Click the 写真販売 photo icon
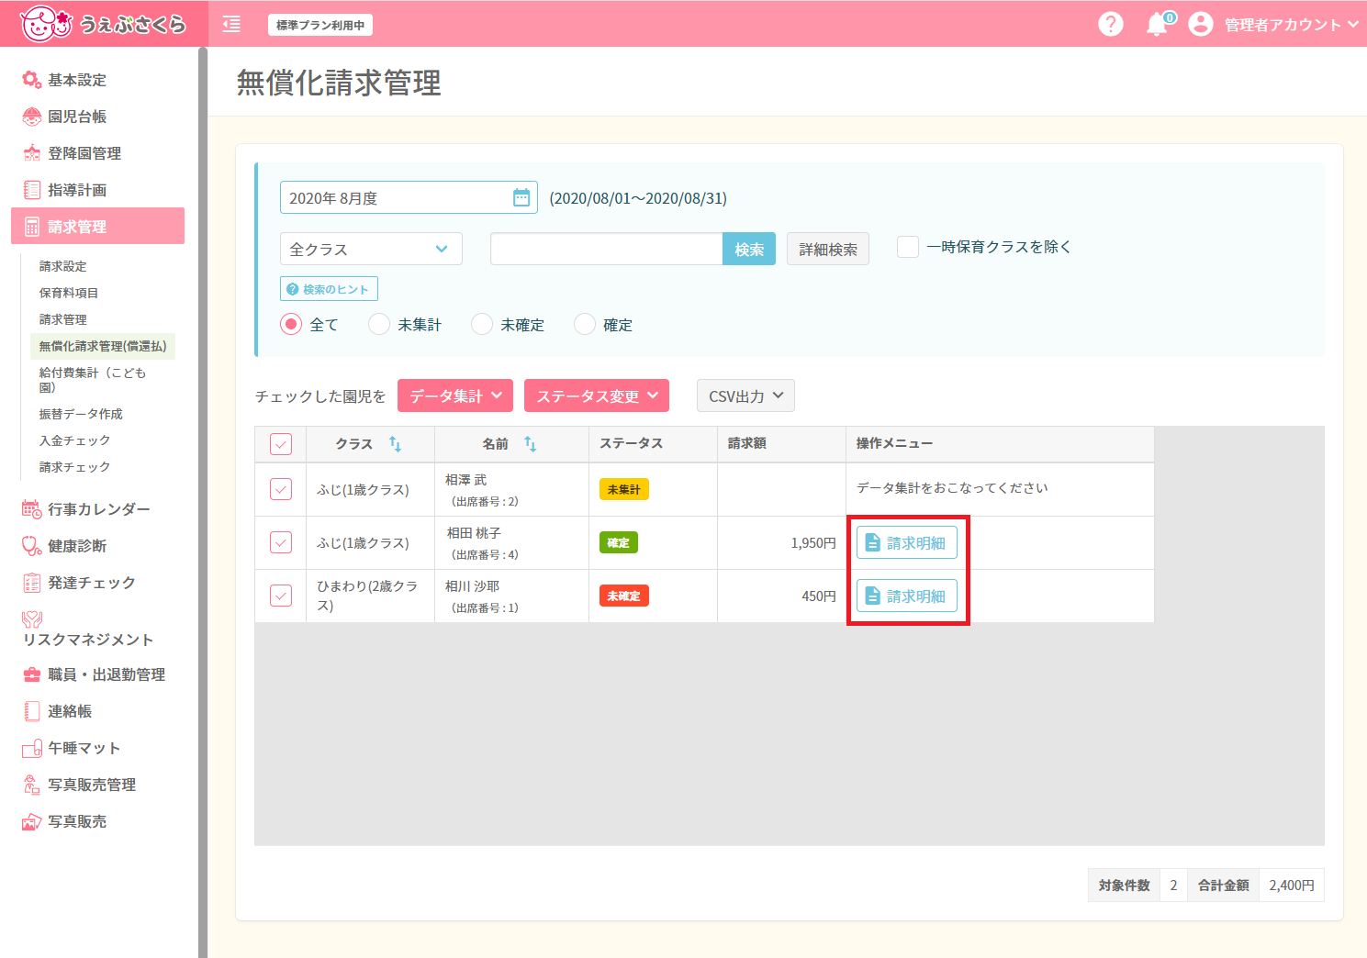 [x=32, y=821]
